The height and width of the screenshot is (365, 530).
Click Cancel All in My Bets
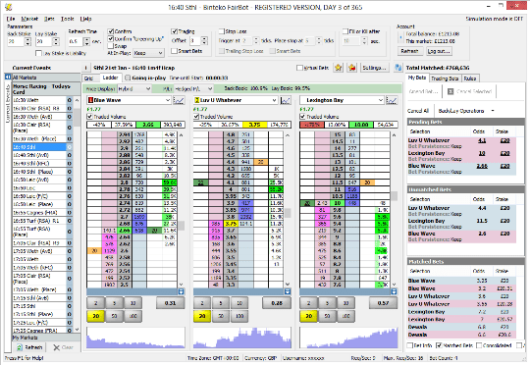[418, 111]
